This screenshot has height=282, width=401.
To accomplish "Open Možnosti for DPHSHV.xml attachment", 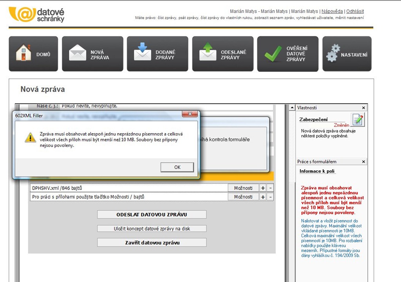I will coord(243,188).
